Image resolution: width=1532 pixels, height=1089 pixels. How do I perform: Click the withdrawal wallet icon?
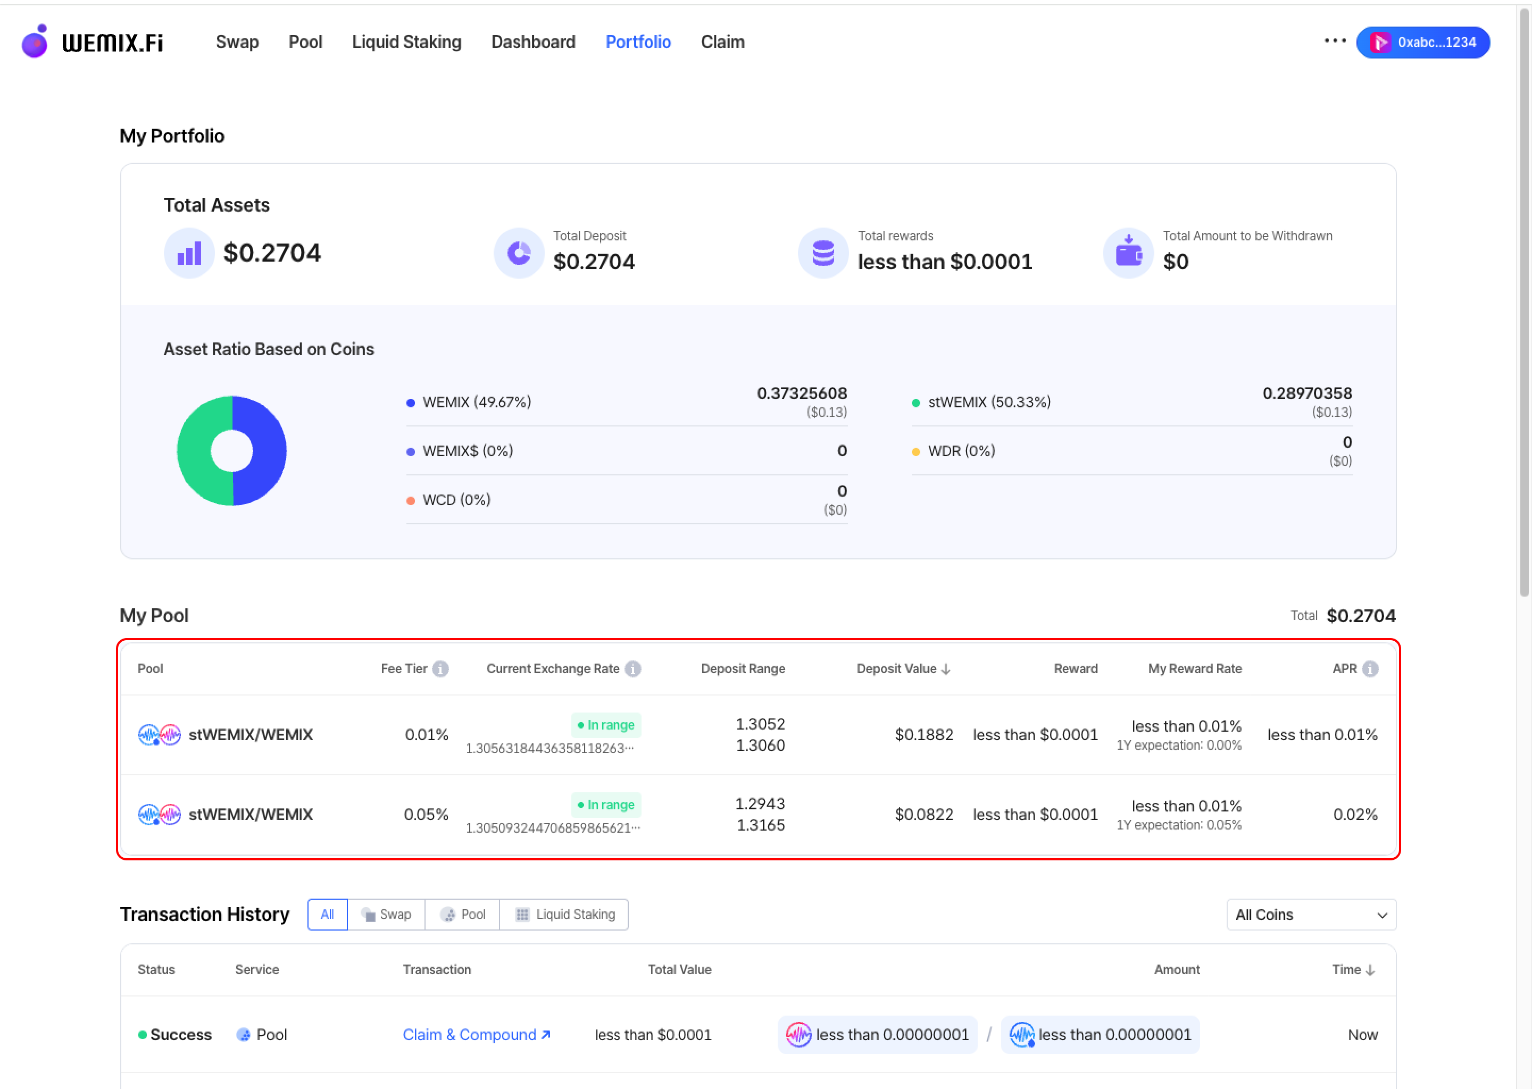tap(1128, 254)
